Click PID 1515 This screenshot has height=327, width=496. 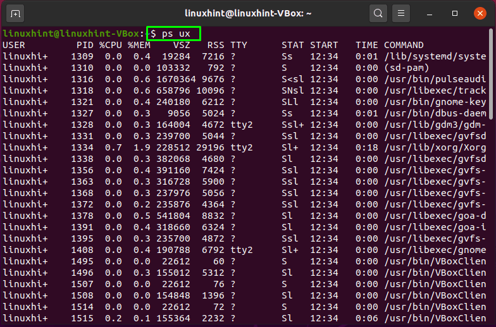[x=82, y=319]
